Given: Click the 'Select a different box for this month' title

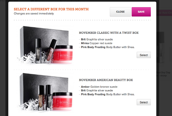Looking at the screenshot, I should pyautogui.click(x=51, y=9).
